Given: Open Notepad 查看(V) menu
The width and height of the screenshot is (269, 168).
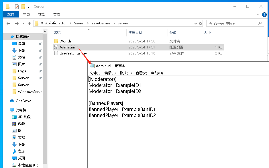Looking at the screenshot, I should click(141, 73).
